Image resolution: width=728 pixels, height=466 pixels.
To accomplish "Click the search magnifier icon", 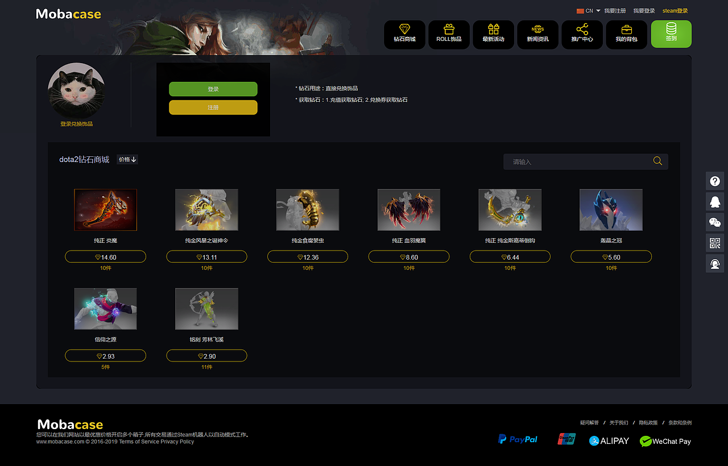I will pos(657,161).
